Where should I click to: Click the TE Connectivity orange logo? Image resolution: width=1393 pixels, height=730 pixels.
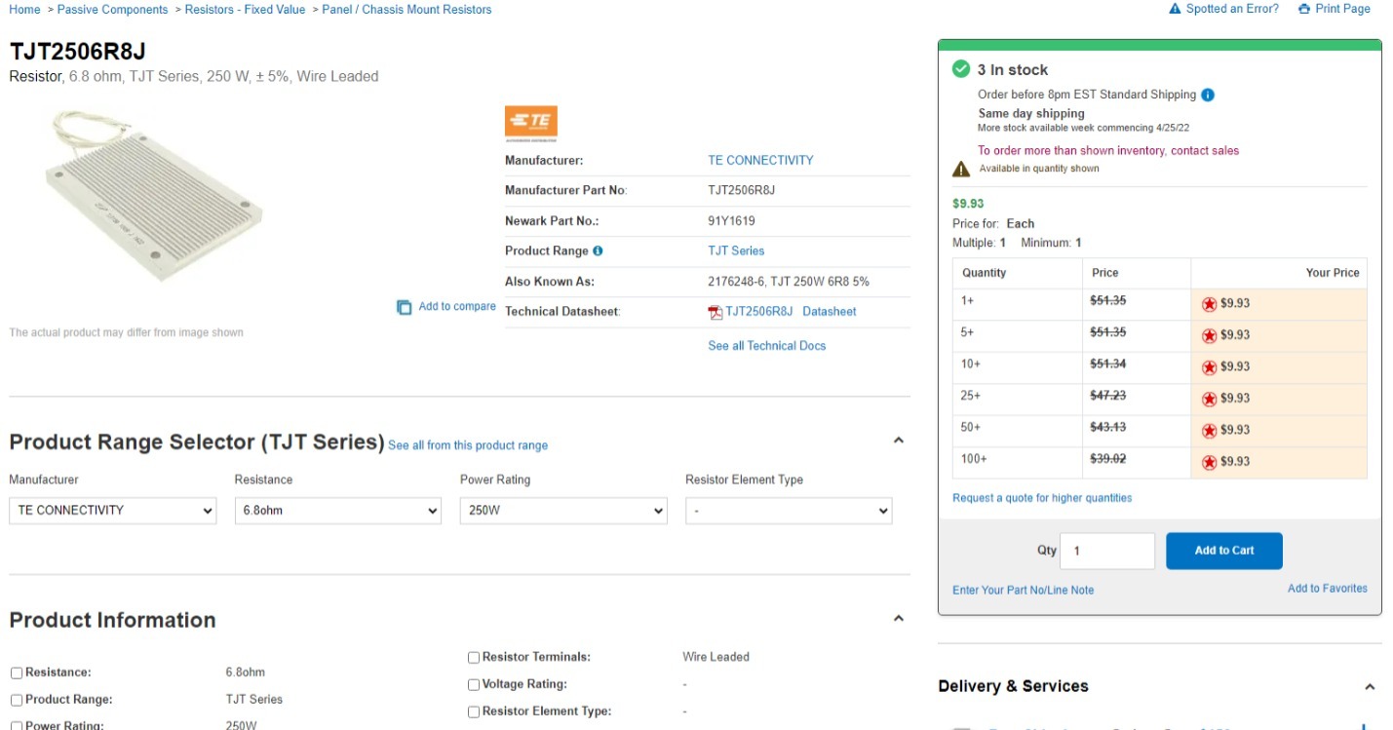pyautogui.click(x=530, y=122)
